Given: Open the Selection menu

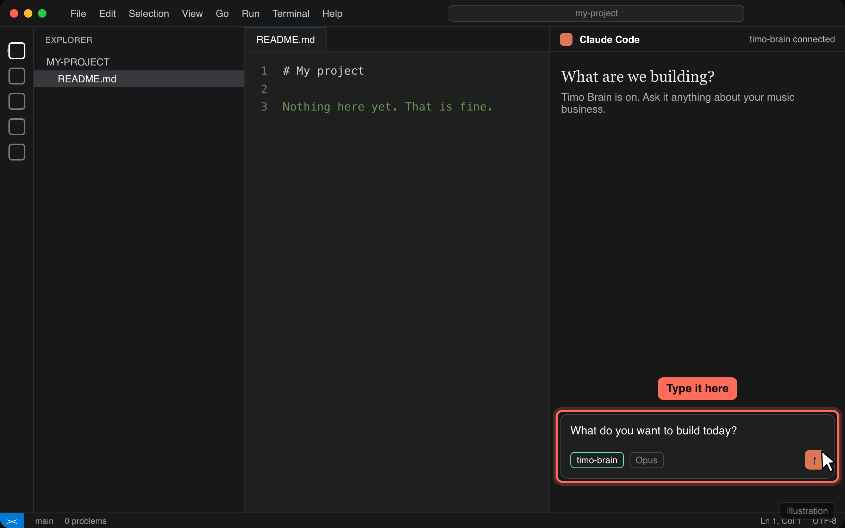Looking at the screenshot, I should point(149,13).
